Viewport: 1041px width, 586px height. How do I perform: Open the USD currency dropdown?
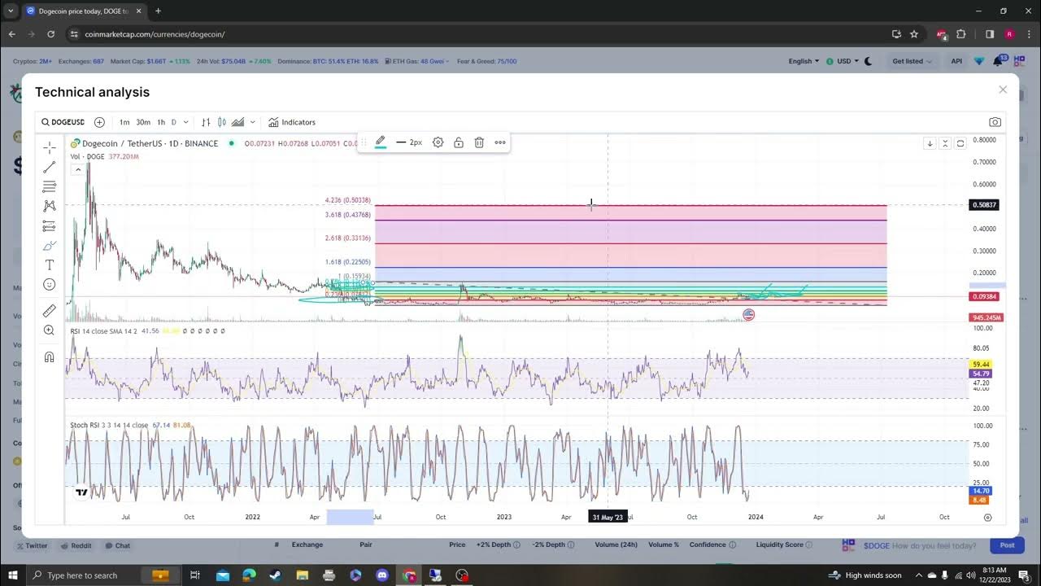click(x=843, y=61)
